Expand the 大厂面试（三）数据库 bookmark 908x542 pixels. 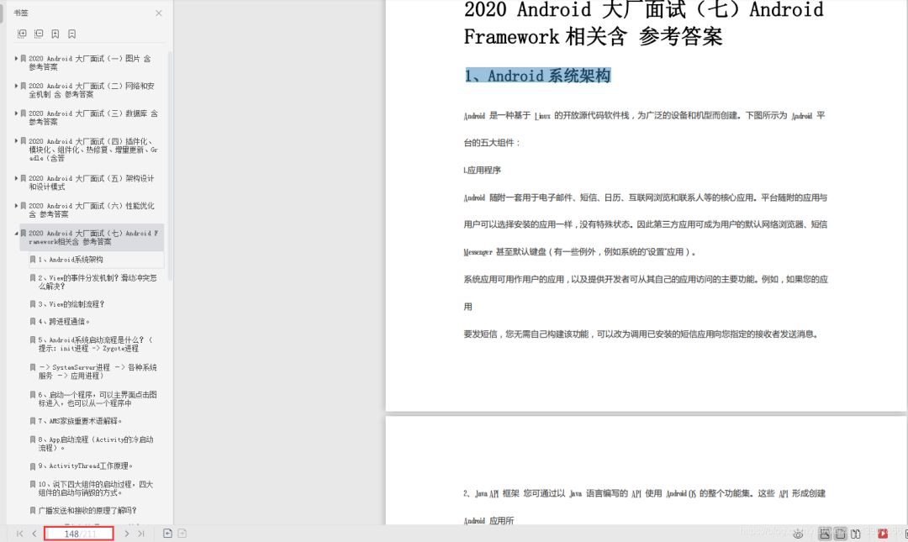16,113
